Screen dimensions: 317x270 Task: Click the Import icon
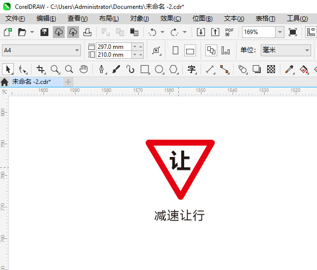[201, 32]
